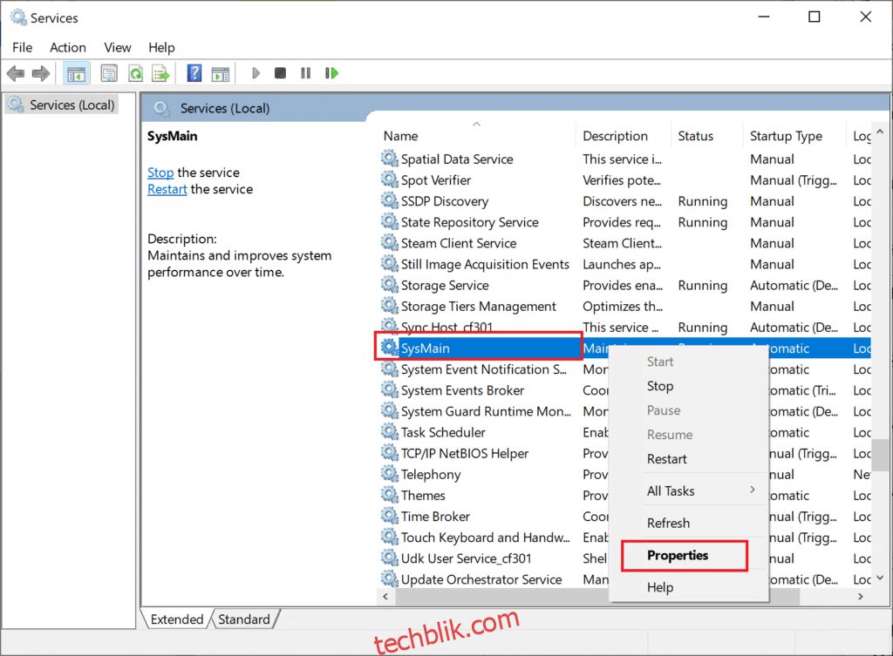Click gear icon next to SSDP Discovery
This screenshot has width=893, height=656.
tap(390, 200)
